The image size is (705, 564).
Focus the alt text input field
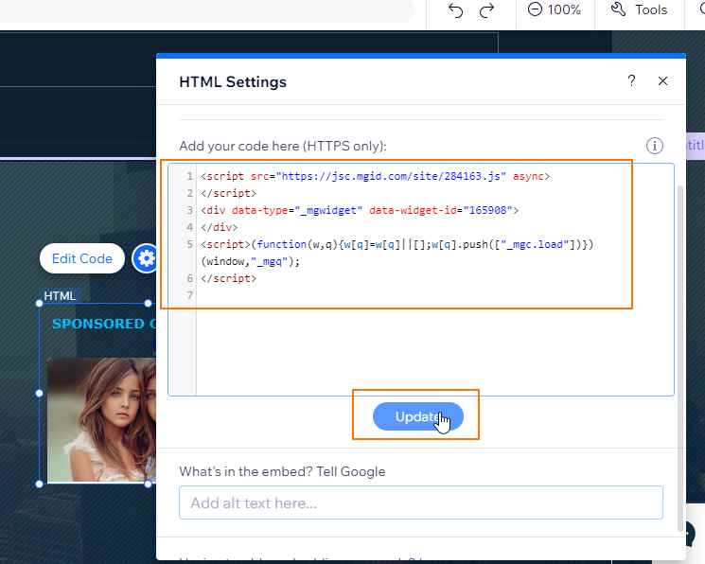[420, 502]
